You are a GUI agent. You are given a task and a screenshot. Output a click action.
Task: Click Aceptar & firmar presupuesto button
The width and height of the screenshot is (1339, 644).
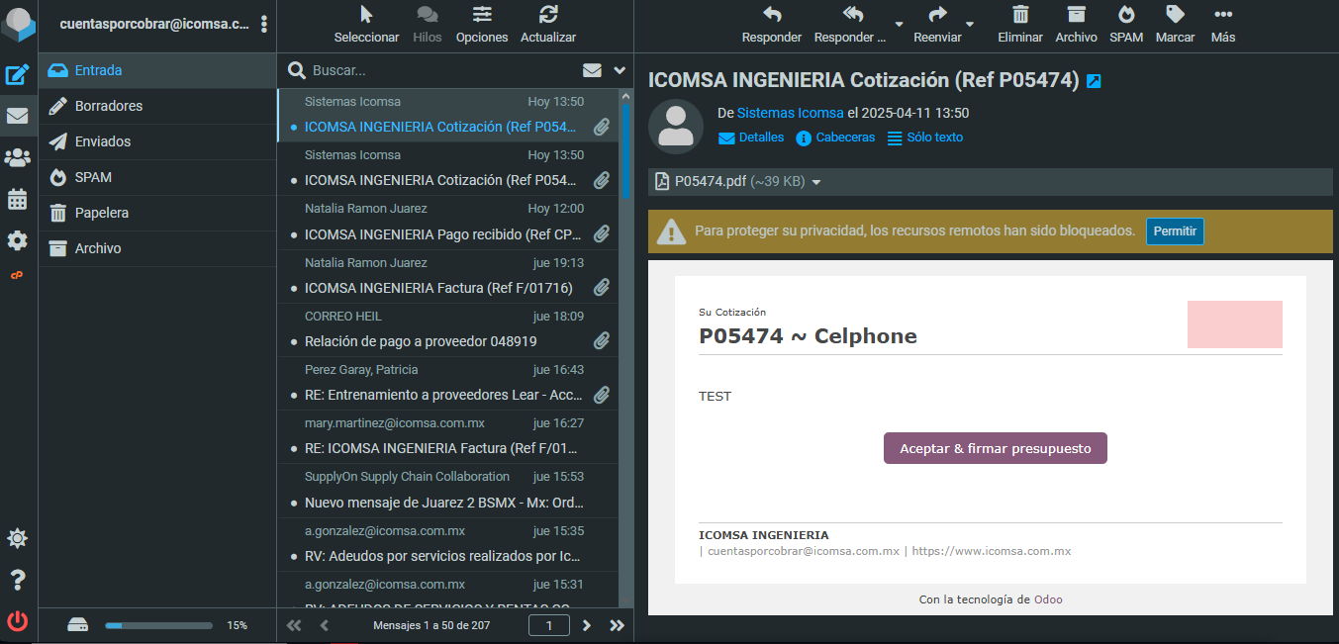[995, 448]
